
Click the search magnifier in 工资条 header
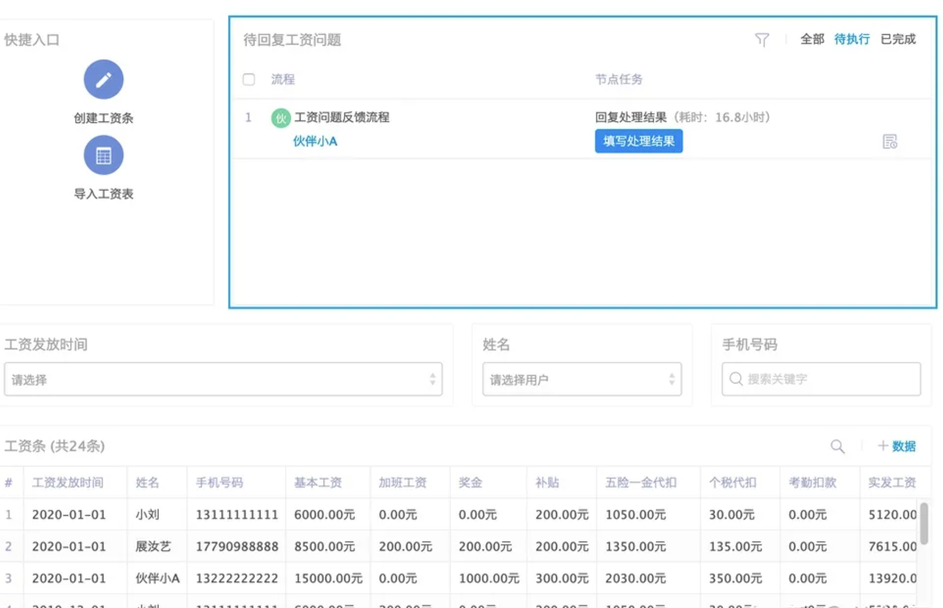point(837,446)
